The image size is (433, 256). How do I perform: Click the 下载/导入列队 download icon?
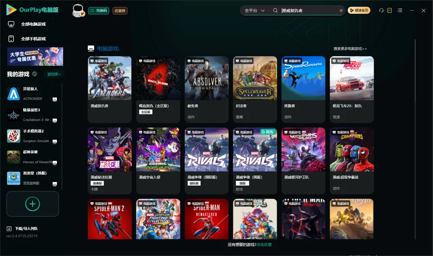tap(9, 229)
